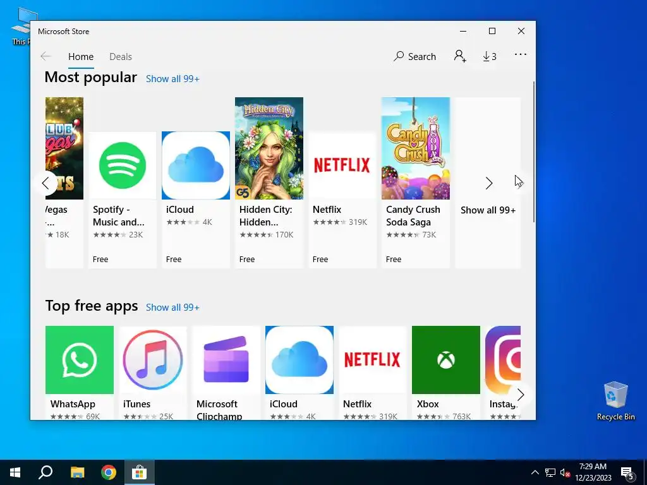
Task: Open the taskbar search icon
Action: point(45,472)
